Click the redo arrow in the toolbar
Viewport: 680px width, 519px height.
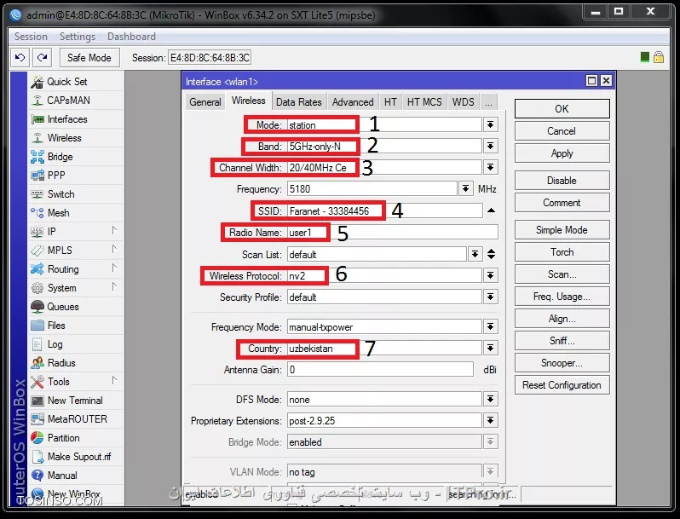coord(42,57)
